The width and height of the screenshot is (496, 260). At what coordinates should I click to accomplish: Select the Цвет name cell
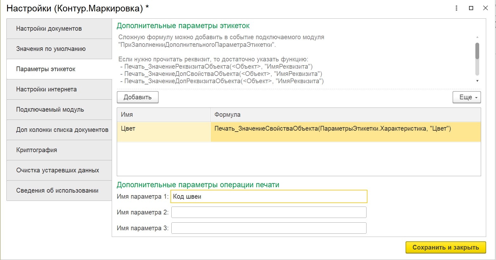tap(164, 132)
